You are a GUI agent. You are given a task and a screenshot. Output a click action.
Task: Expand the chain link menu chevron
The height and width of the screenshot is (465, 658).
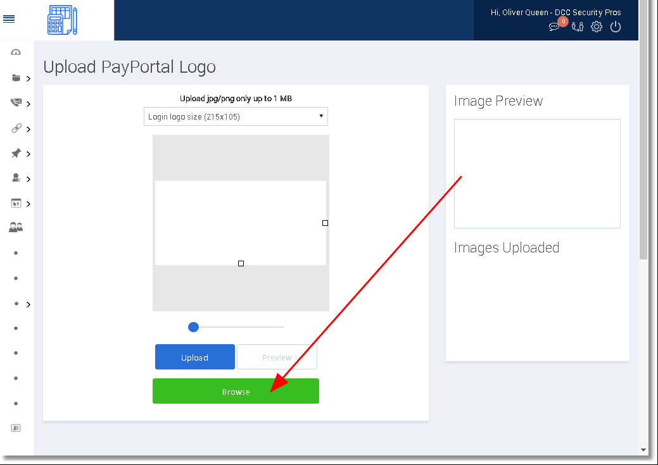click(28, 130)
